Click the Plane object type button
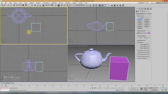The image size is (168, 94). (x=147, y=27)
